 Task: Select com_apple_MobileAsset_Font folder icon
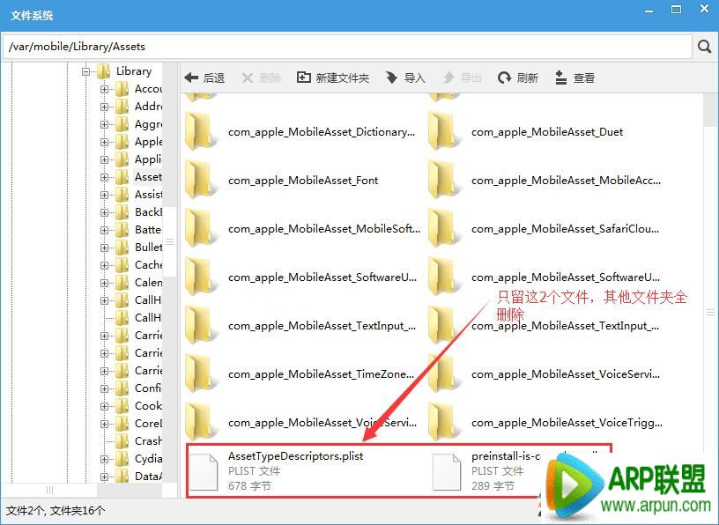[200, 181]
